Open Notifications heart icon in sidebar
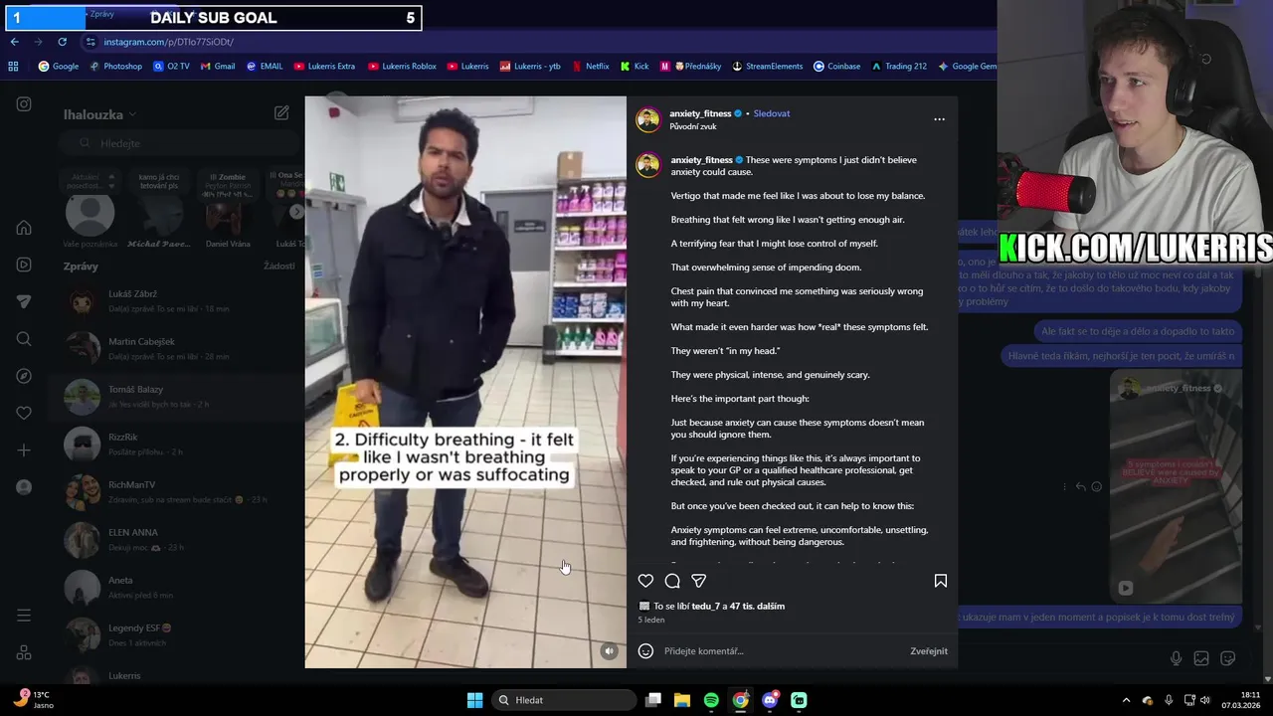 pyautogui.click(x=24, y=413)
